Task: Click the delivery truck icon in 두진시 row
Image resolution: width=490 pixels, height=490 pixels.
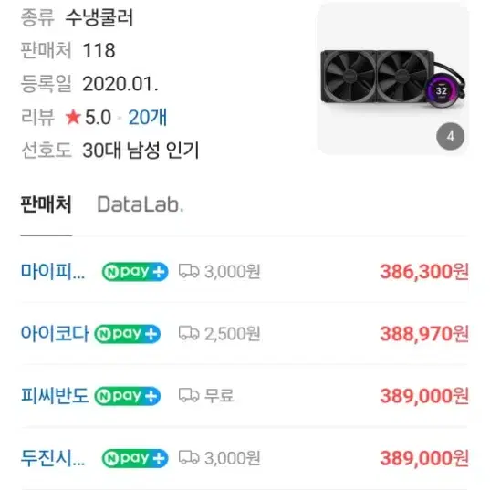Action: [x=189, y=458]
